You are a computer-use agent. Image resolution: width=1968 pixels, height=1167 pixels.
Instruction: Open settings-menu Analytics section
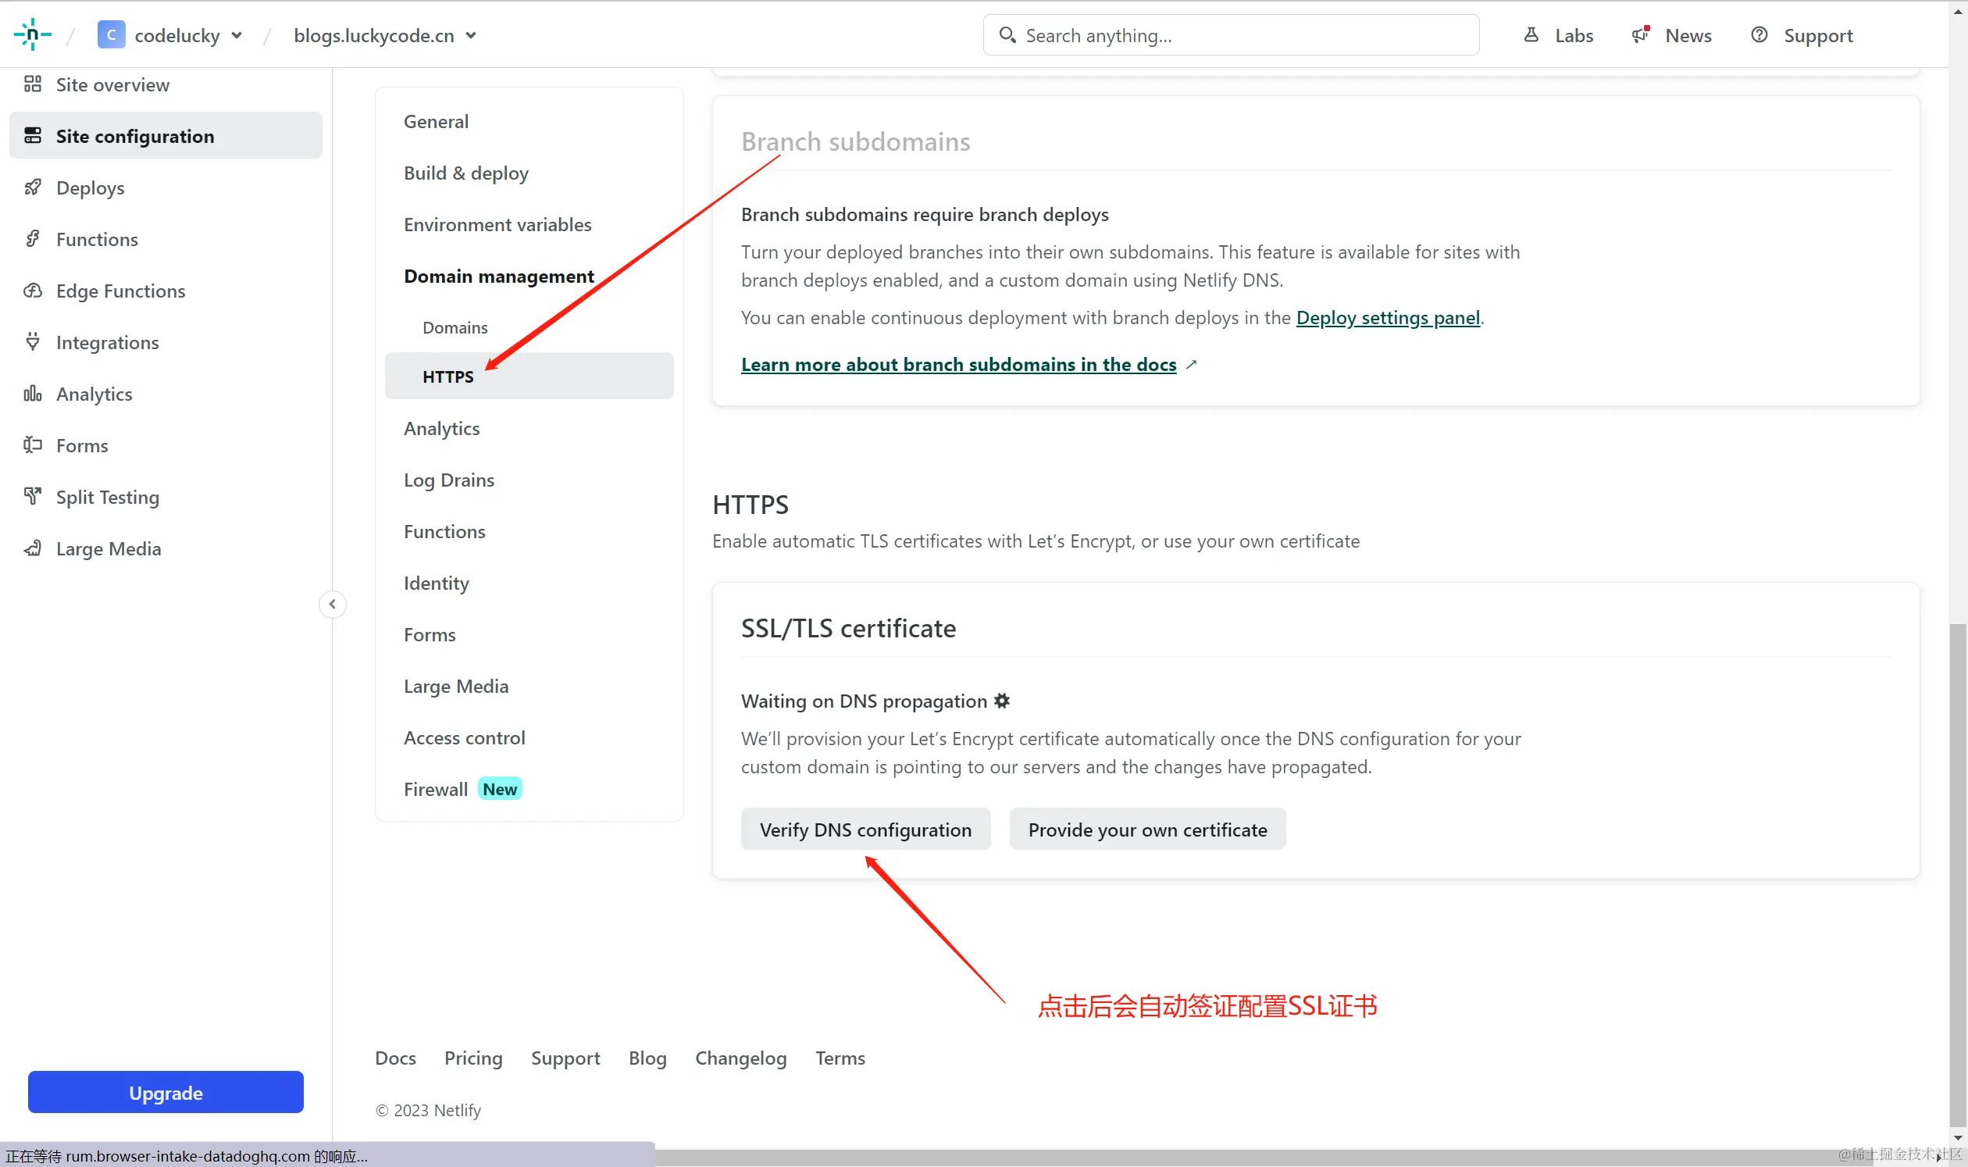click(x=441, y=428)
